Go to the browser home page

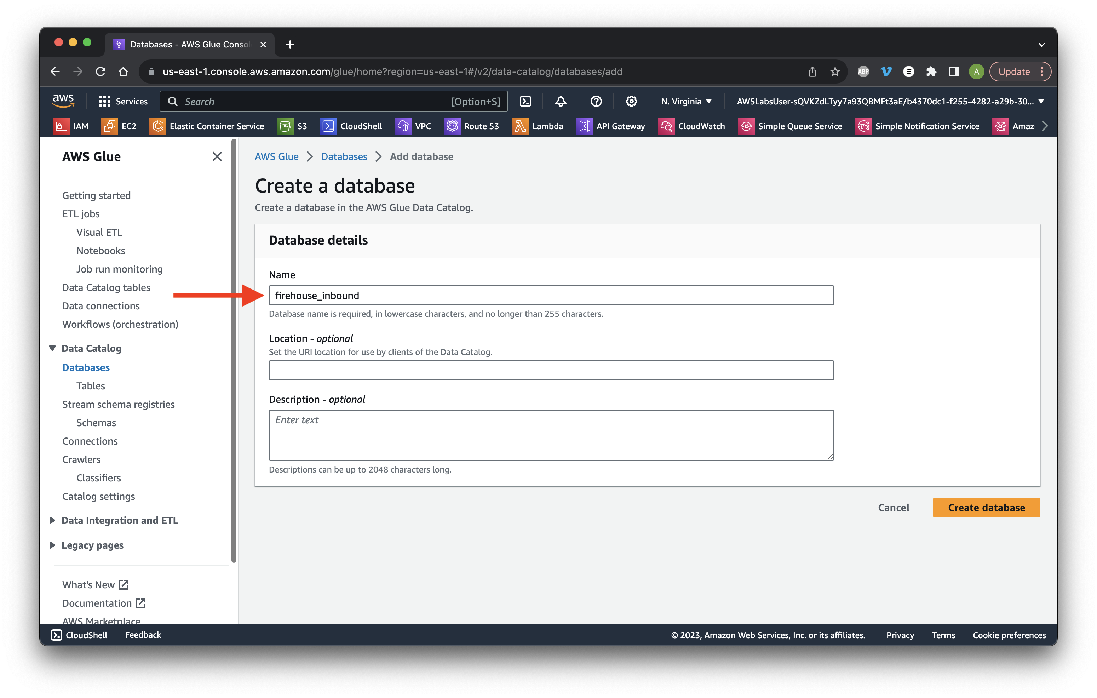pyautogui.click(x=123, y=71)
